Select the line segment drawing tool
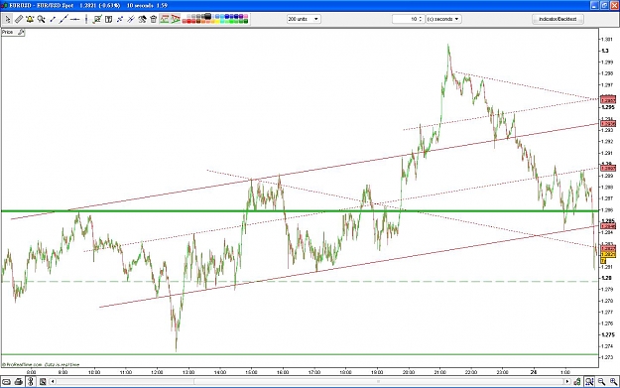The width and height of the screenshot is (620, 388). (53, 19)
